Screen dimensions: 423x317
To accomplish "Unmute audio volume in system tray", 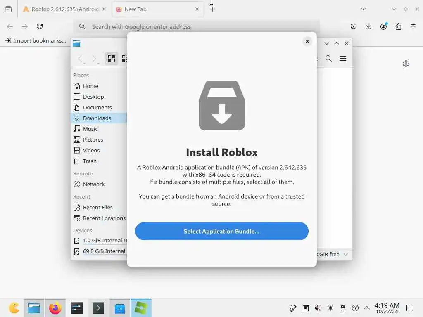I will pyautogui.click(x=318, y=308).
